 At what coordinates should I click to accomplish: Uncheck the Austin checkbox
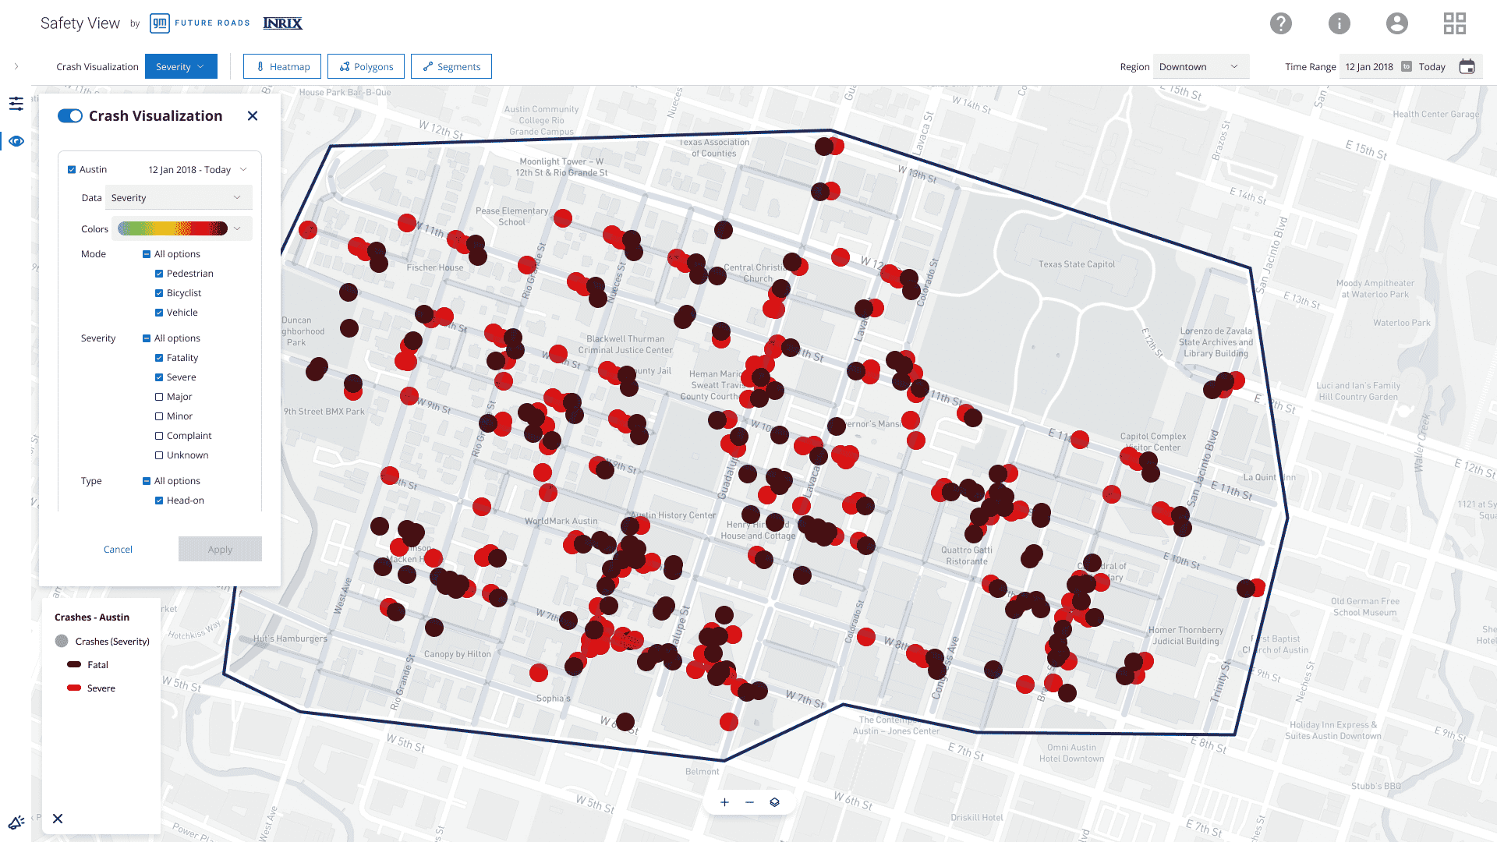[72, 169]
